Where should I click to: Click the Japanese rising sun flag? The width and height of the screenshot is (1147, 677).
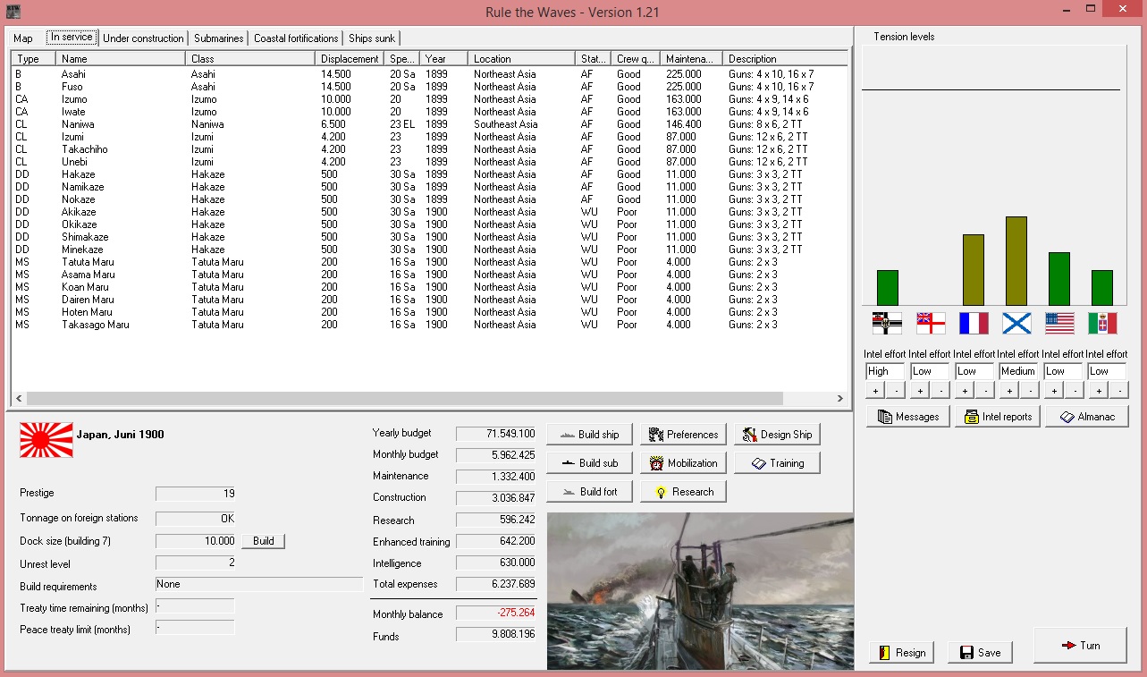(46, 440)
